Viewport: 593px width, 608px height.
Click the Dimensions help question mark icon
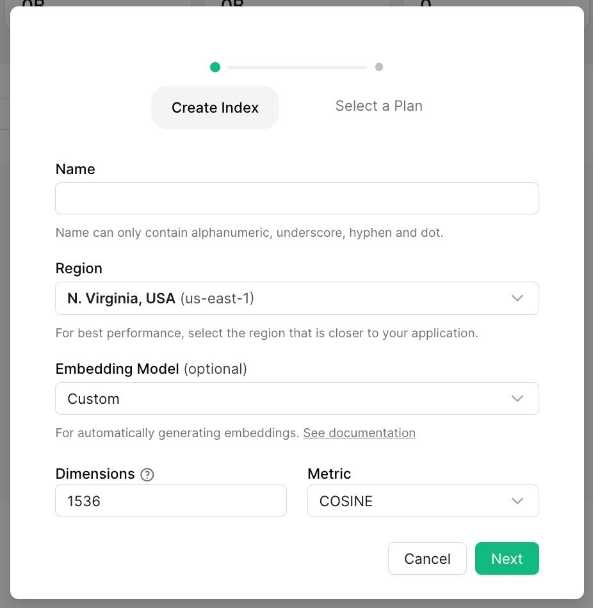[x=147, y=474]
